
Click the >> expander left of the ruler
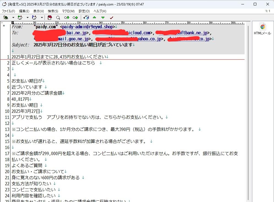coord(2,23)
